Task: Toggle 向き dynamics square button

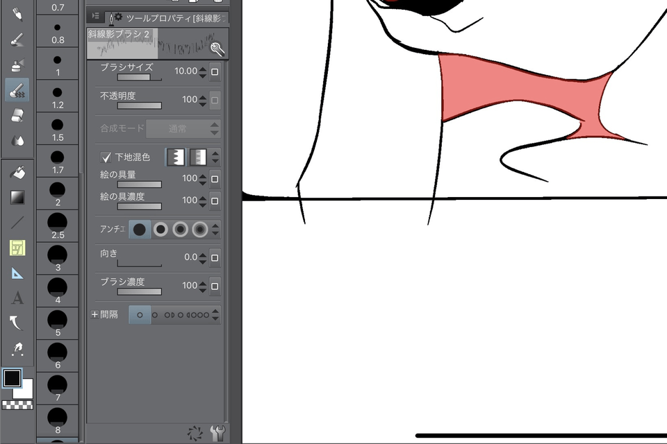Action: [215, 257]
